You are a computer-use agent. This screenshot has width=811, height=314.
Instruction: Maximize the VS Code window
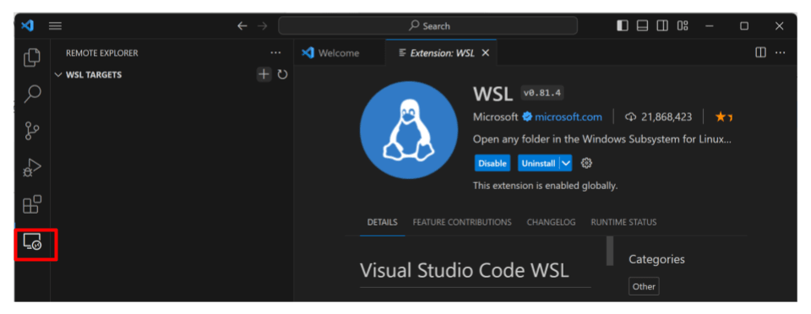(x=743, y=26)
